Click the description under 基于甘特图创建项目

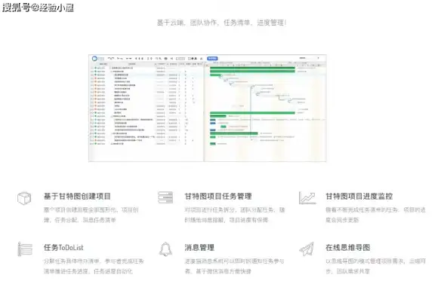(91, 215)
